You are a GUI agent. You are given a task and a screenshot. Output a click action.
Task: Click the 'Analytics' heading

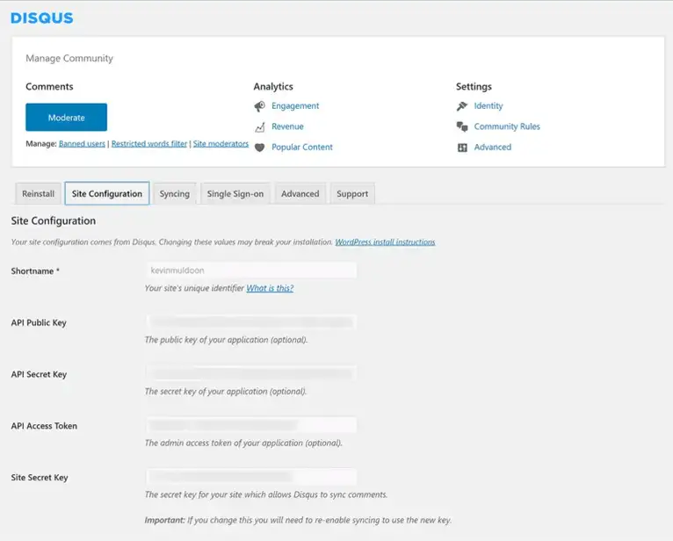[x=273, y=87]
